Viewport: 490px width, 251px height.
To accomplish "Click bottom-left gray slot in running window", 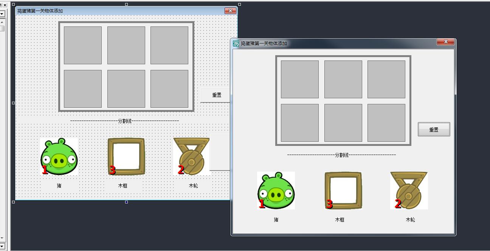I will (x=300, y=123).
